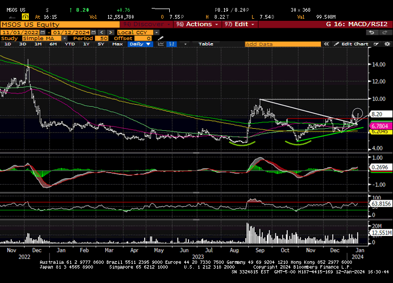
Task: Go to next date range arrow
Action: tap(111, 33)
